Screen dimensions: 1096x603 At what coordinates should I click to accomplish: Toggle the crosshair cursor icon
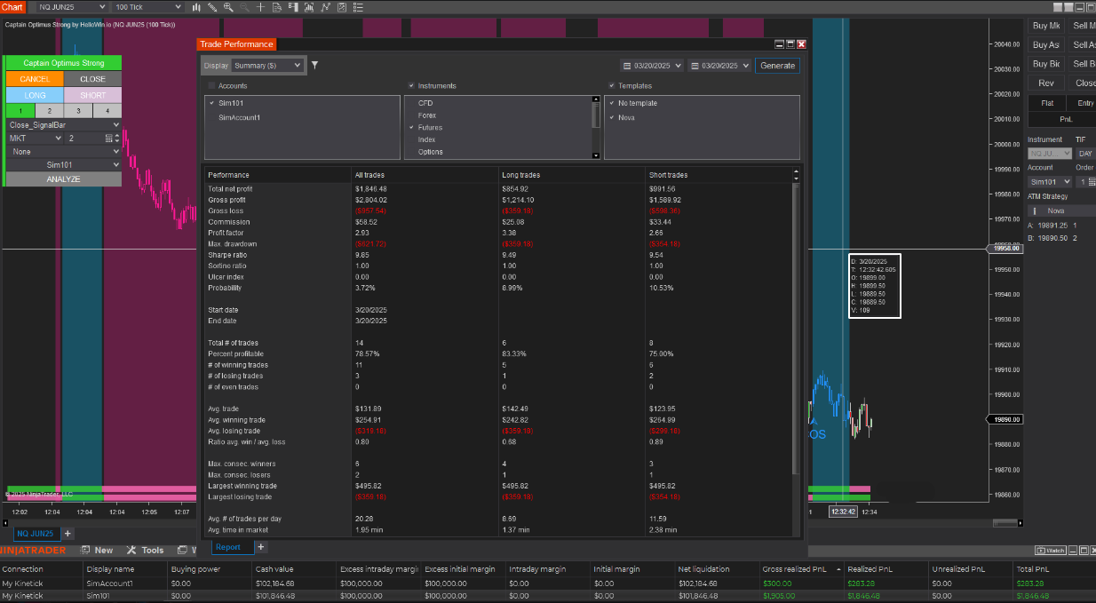point(260,7)
